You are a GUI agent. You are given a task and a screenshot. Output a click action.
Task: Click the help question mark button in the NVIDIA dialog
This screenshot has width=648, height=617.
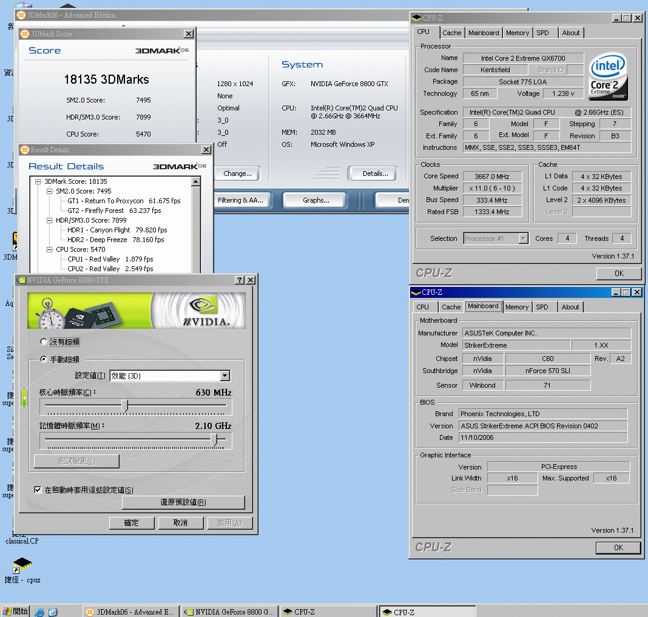coord(239,280)
